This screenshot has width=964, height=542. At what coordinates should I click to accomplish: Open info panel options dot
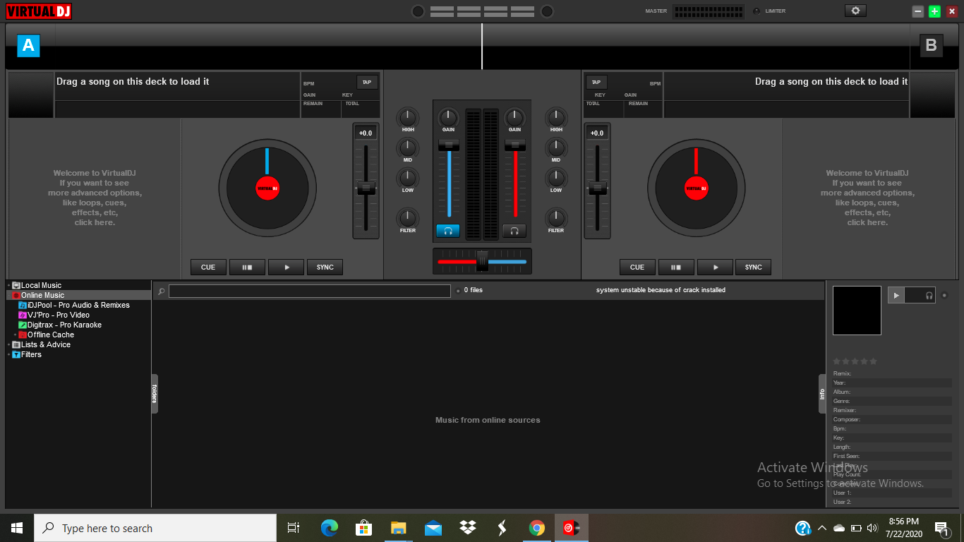click(x=945, y=295)
